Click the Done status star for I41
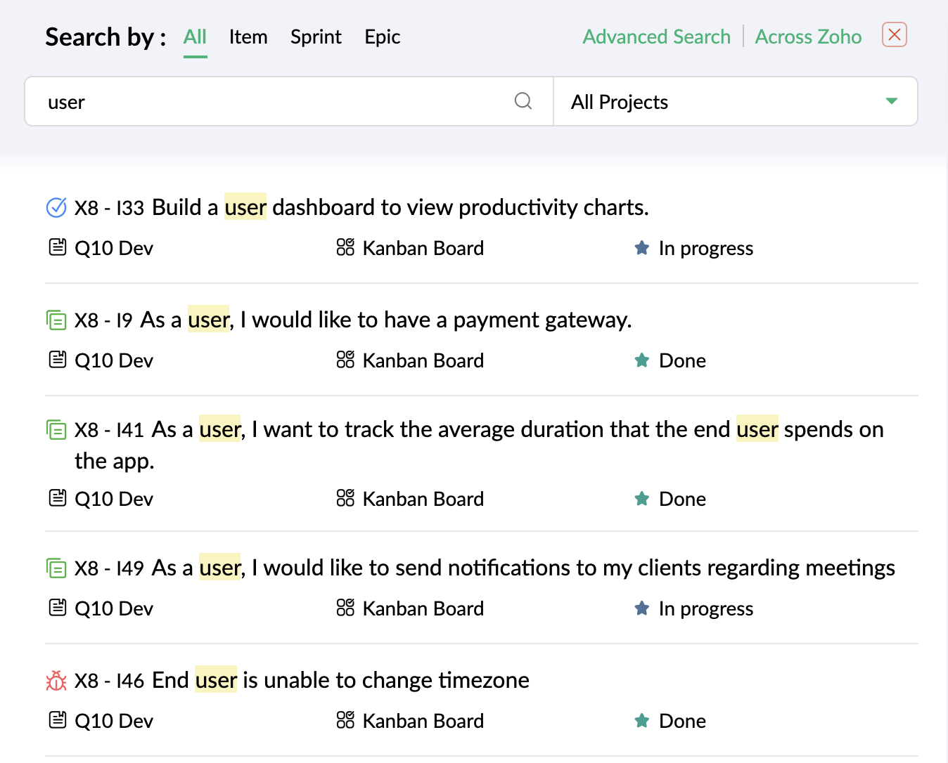This screenshot has width=948, height=763. pyautogui.click(x=642, y=498)
